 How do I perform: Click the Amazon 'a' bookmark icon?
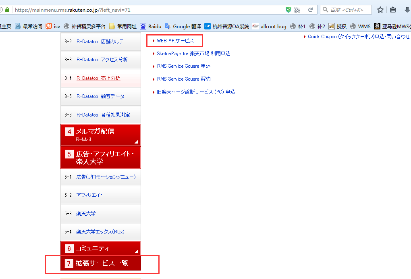point(377,26)
